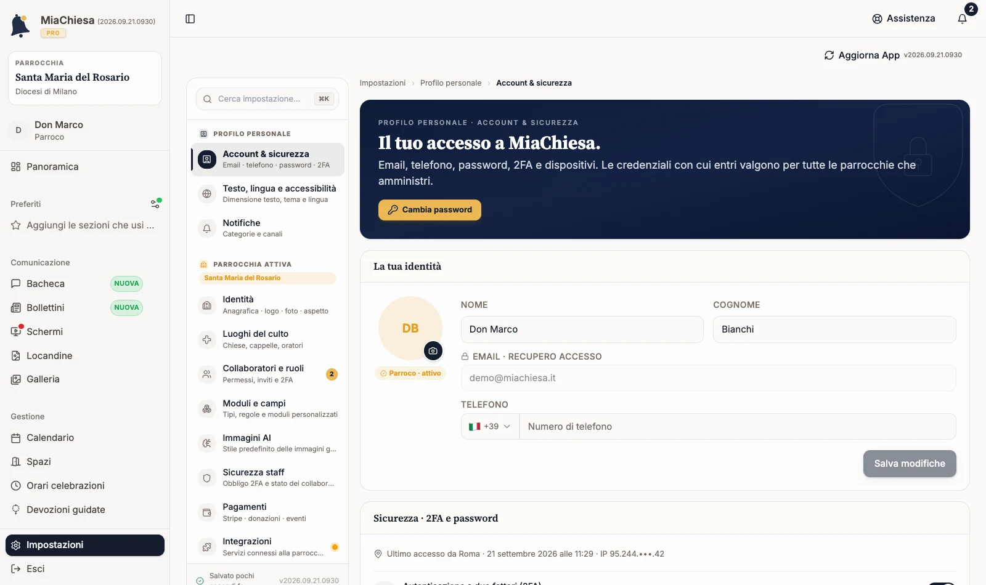986x585 pixels.
Task: Click the badge 2 on Collaboratori e ruoli
Action: 332,374
